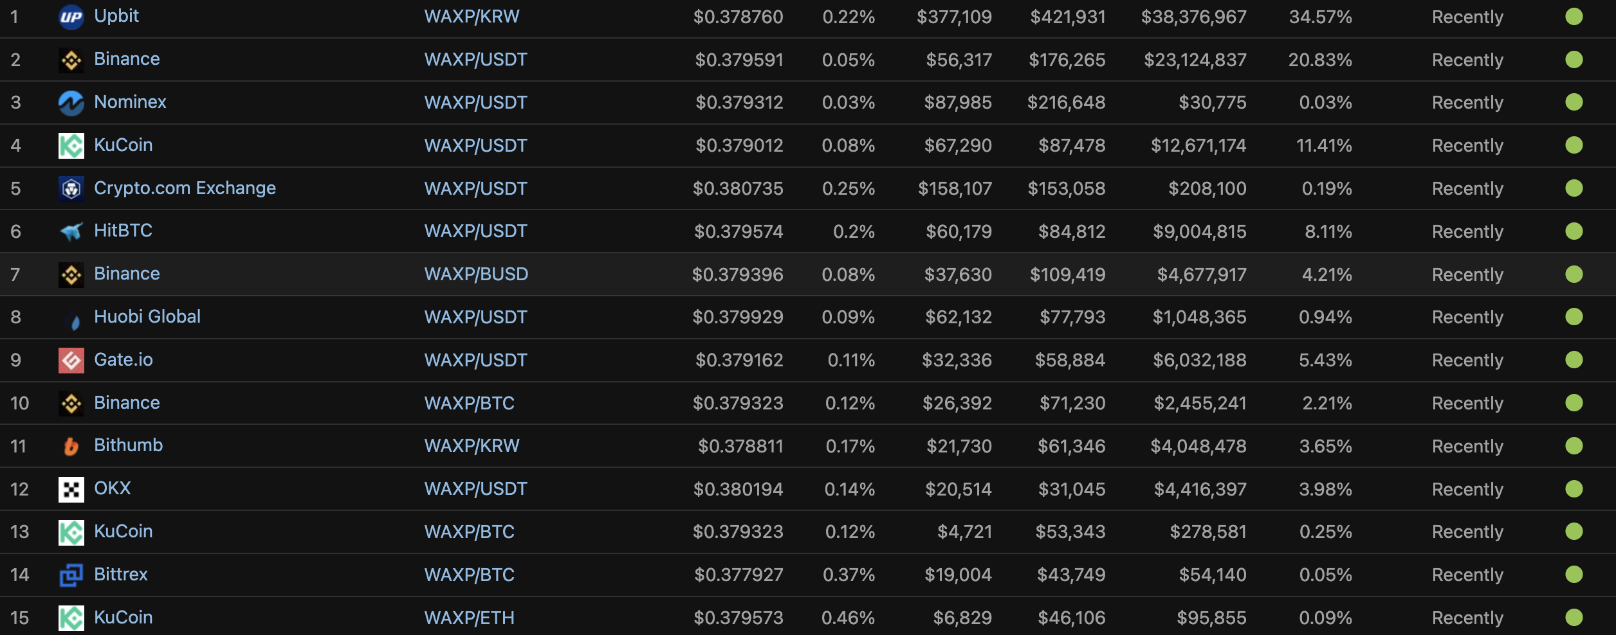Open the WAXP/USDT pair in KuCoin's row
This screenshot has width=1616, height=635.
coord(475,146)
